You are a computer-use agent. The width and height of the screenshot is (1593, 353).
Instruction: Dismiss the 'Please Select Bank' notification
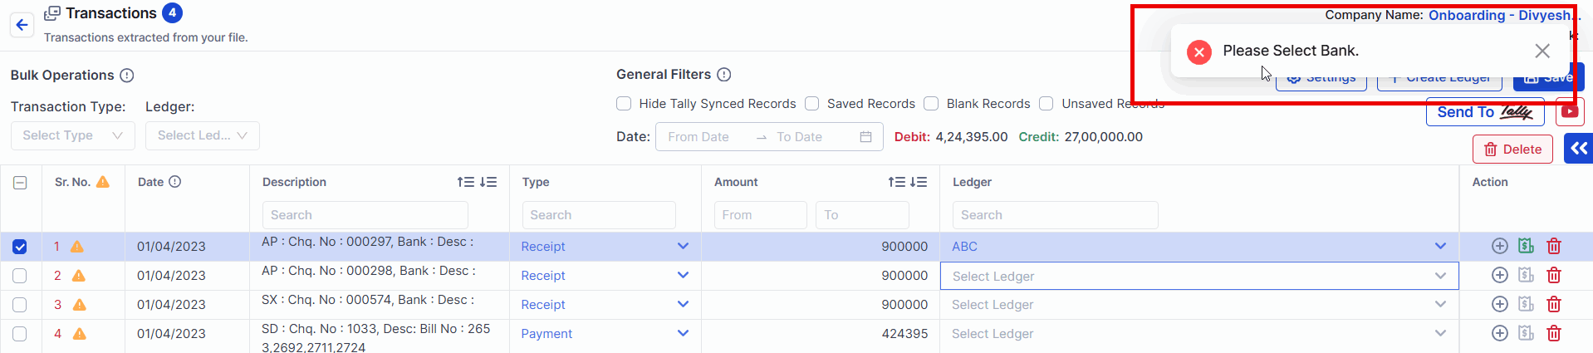coord(1542,51)
